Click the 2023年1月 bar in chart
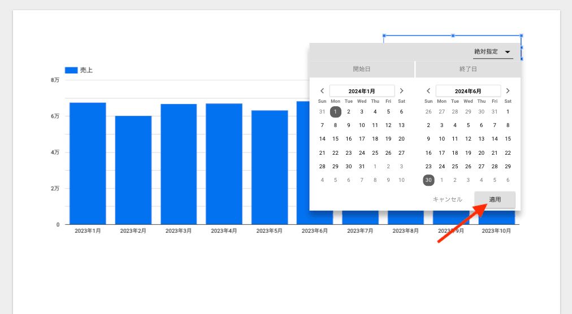This screenshot has width=572, height=314. (x=88, y=164)
